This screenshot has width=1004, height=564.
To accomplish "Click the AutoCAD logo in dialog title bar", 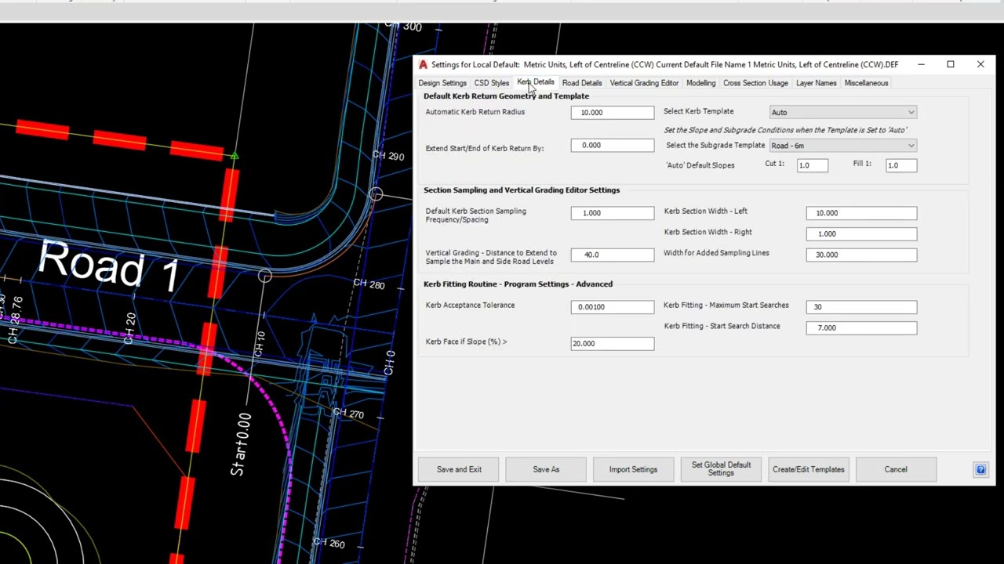I will [x=423, y=64].
